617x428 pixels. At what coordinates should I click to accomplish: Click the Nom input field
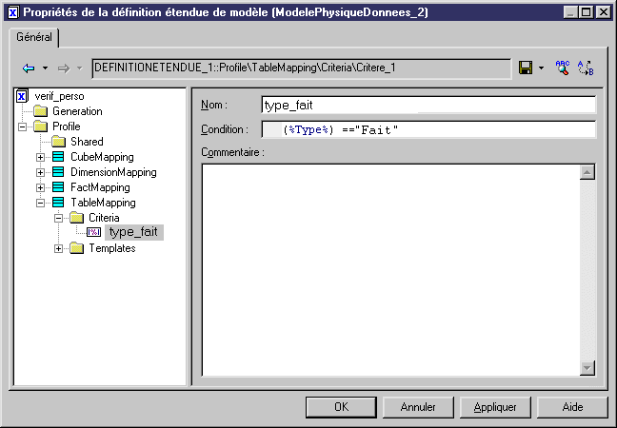pos(428,106)
